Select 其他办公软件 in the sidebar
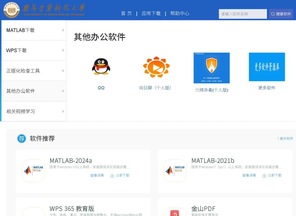Image resolution: width=296 pixels, height=216 pixels. [x=34, y=91]
